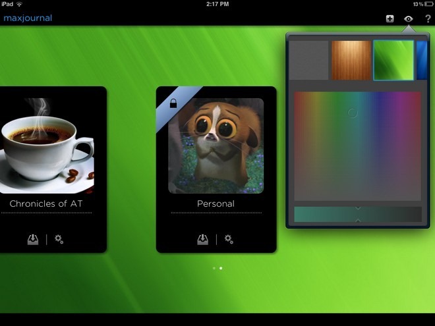Toggle the eye appearance icon

click(409, 19)
